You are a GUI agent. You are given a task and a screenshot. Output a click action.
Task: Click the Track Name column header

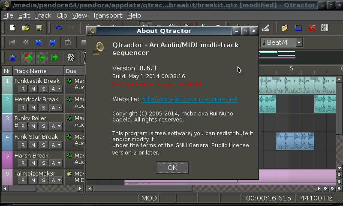point(38,71)
